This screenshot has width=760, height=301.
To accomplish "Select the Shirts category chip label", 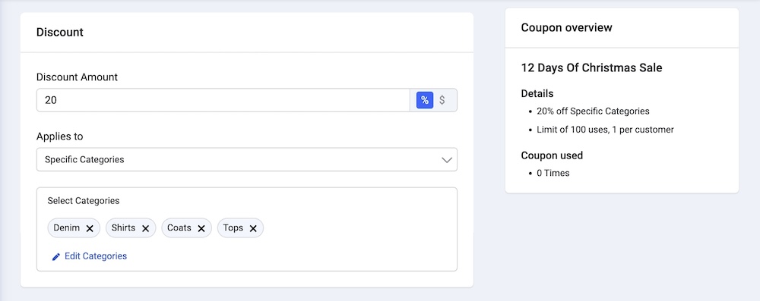I will click(x=124, y=227).
